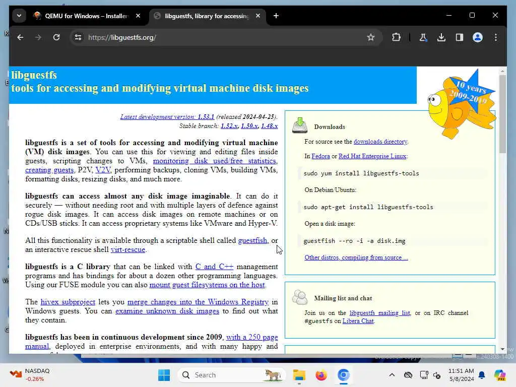
Task: Click the yum install libguestfs-tools command
Action: pyautogui.click(x=361, y=173)
